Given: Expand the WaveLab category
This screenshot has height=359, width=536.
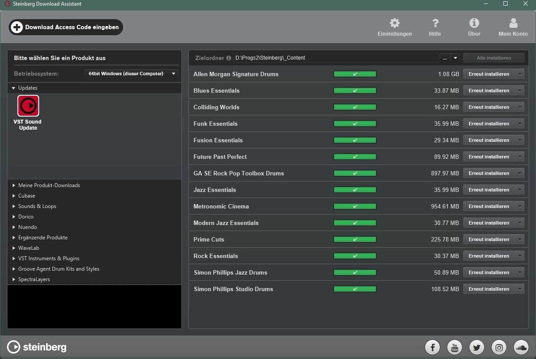Looking at the screenshot, I should [x=14, y=248].
